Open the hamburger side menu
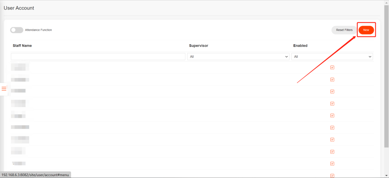The image size is (389, 178). click(x=4, y=89)
